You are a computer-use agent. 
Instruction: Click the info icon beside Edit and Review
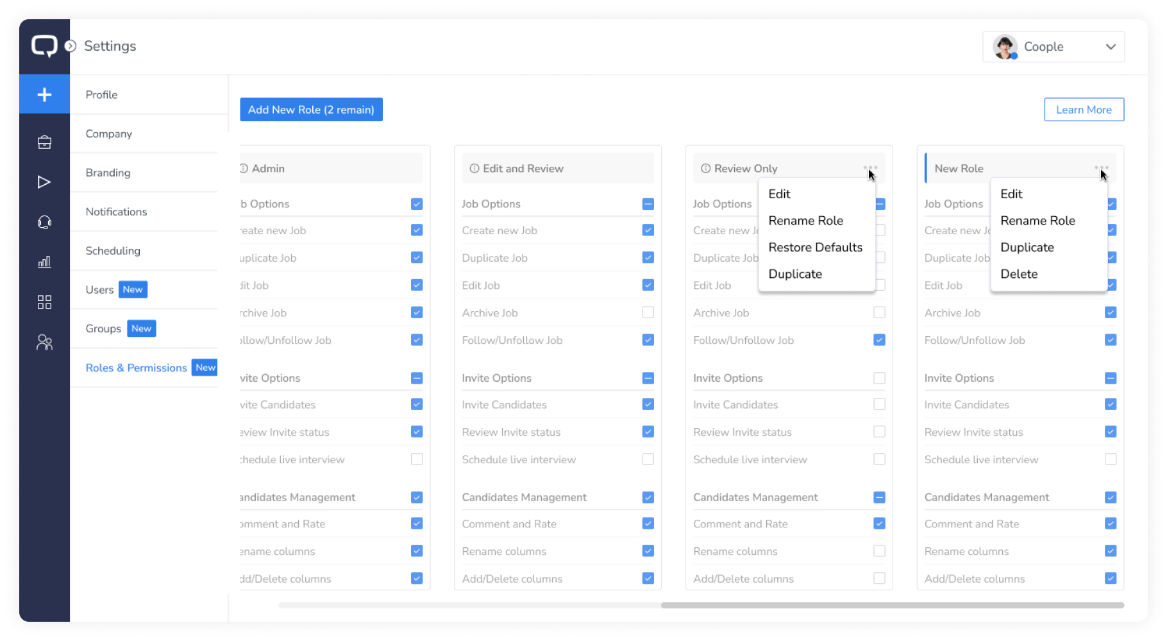coord(474,169)
